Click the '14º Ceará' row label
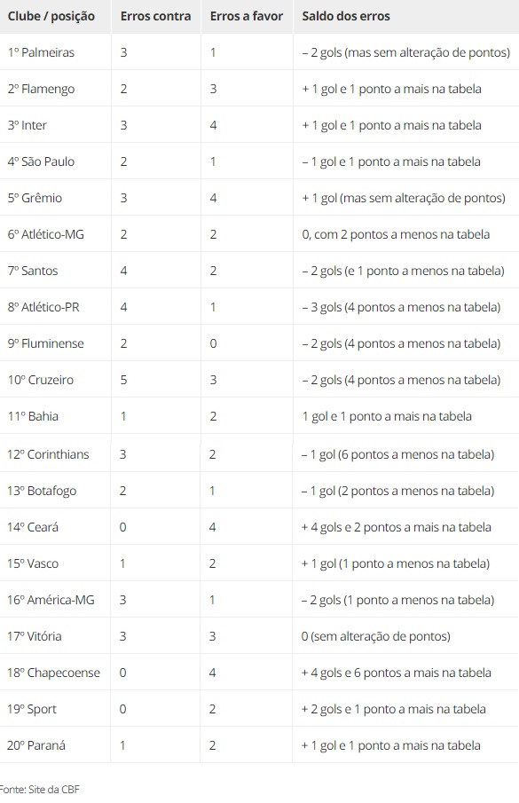 coord(33,527)
